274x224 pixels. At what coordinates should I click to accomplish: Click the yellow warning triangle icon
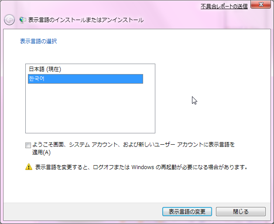[29, 166]
